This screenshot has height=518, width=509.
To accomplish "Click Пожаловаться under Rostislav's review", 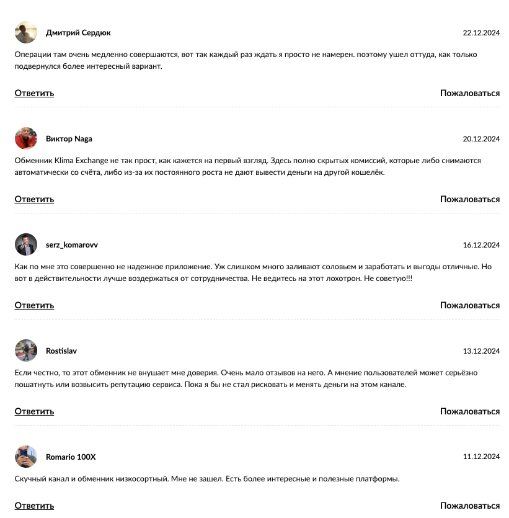I will coord(470,411).
